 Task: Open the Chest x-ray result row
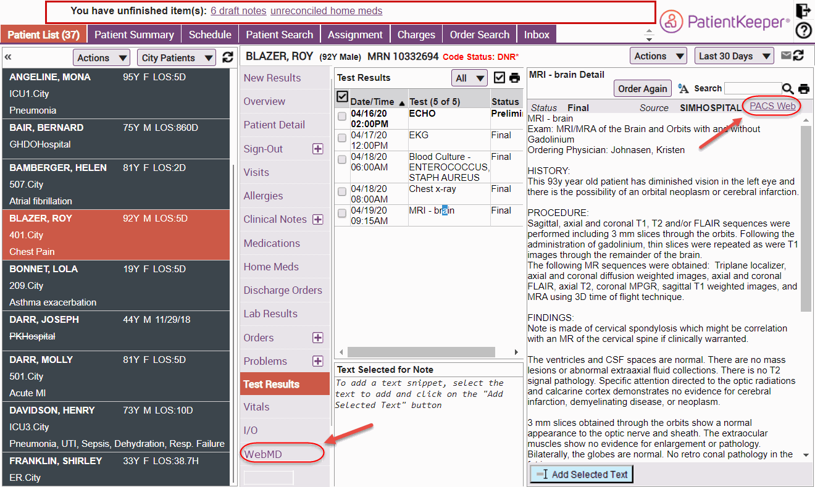[x=429, y=194]
